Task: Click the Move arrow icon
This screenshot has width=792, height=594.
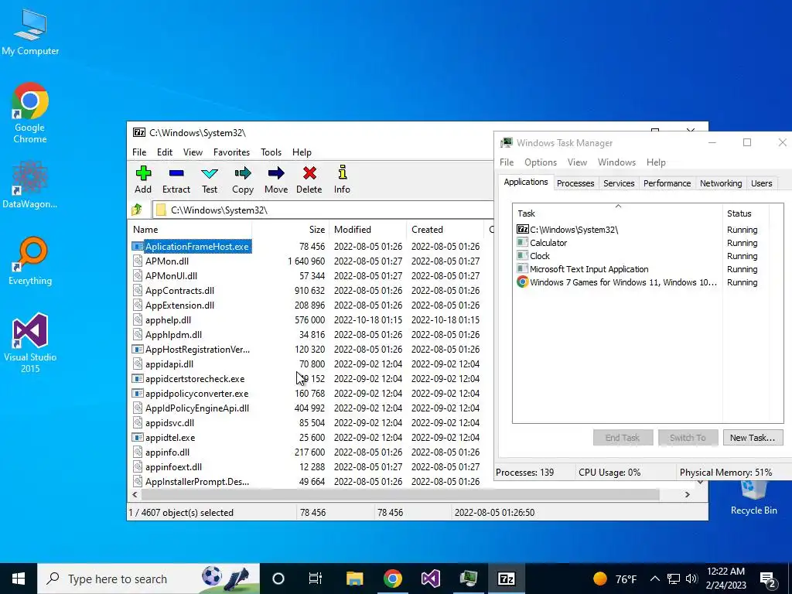Action: tap(276, 179)
